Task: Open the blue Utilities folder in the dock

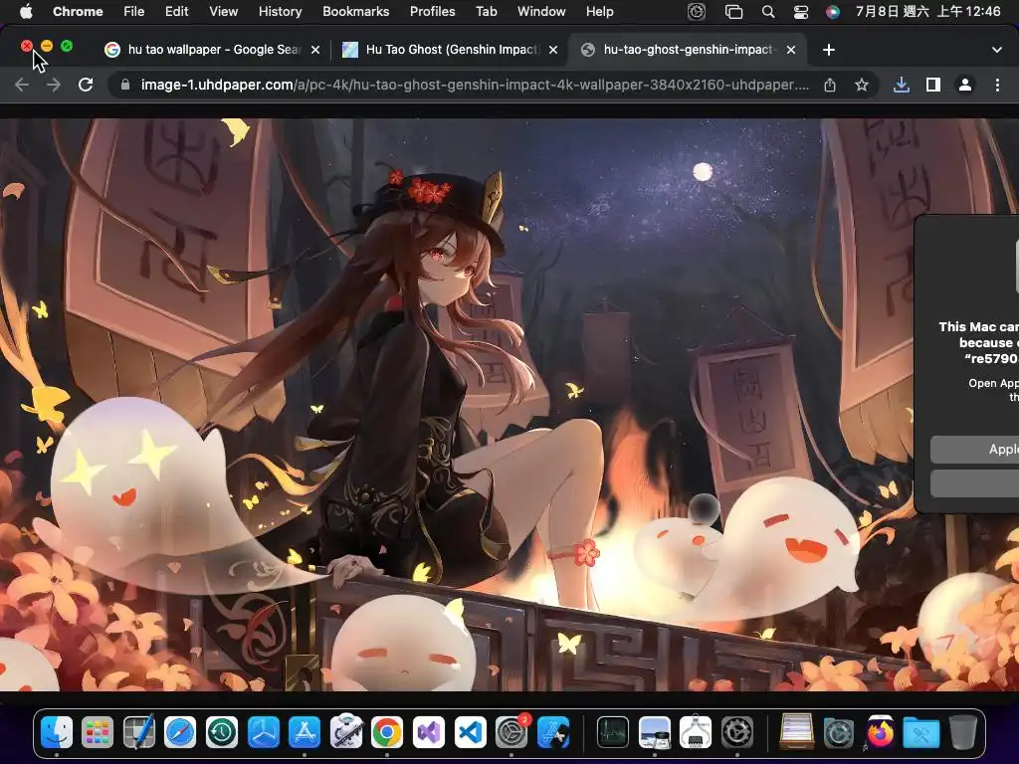Action: [921, 732]
